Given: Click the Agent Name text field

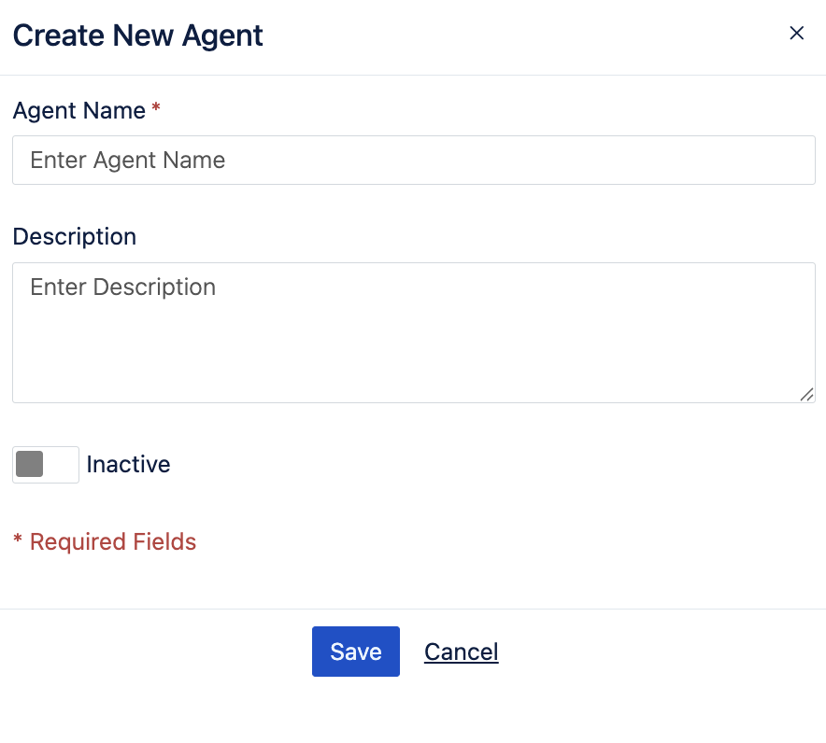Looking at the screenshot, I should coord(413,160).
